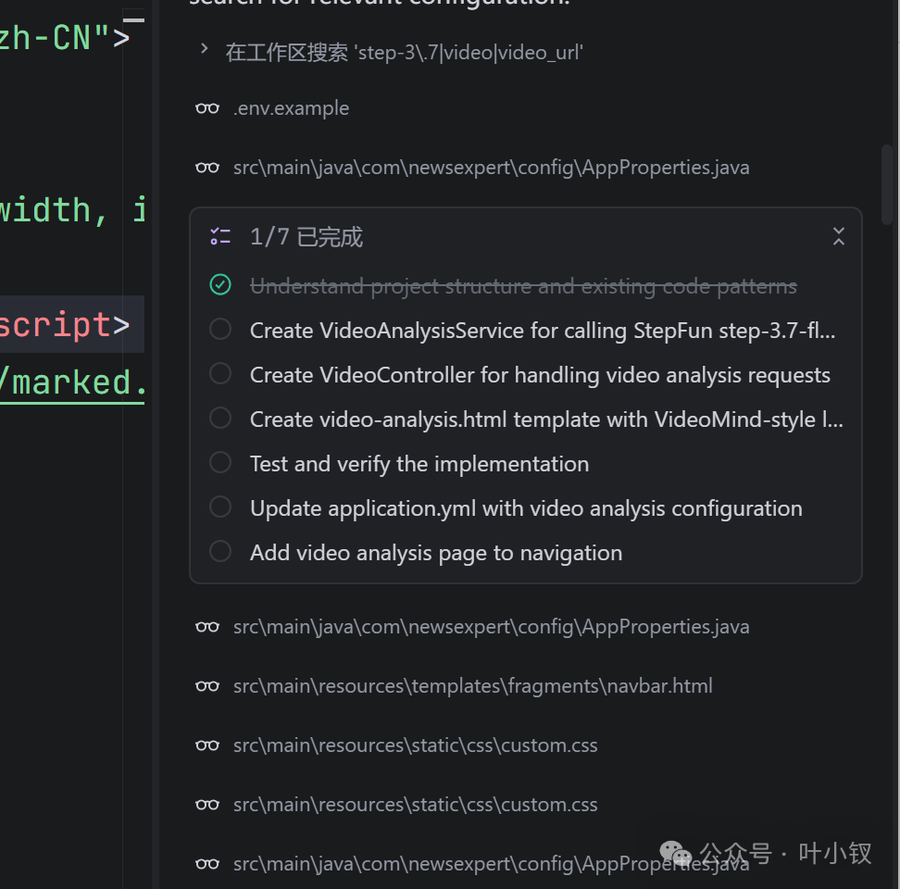Collapse the 1/7 已完成 task list
This screenshot has height=889, width=900.
(839, 236)
